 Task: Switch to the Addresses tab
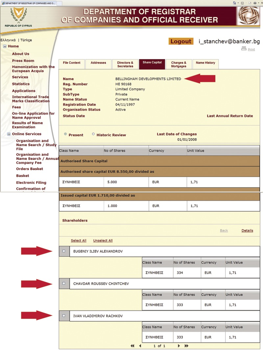pyautogui.click(x=98, y=64)
